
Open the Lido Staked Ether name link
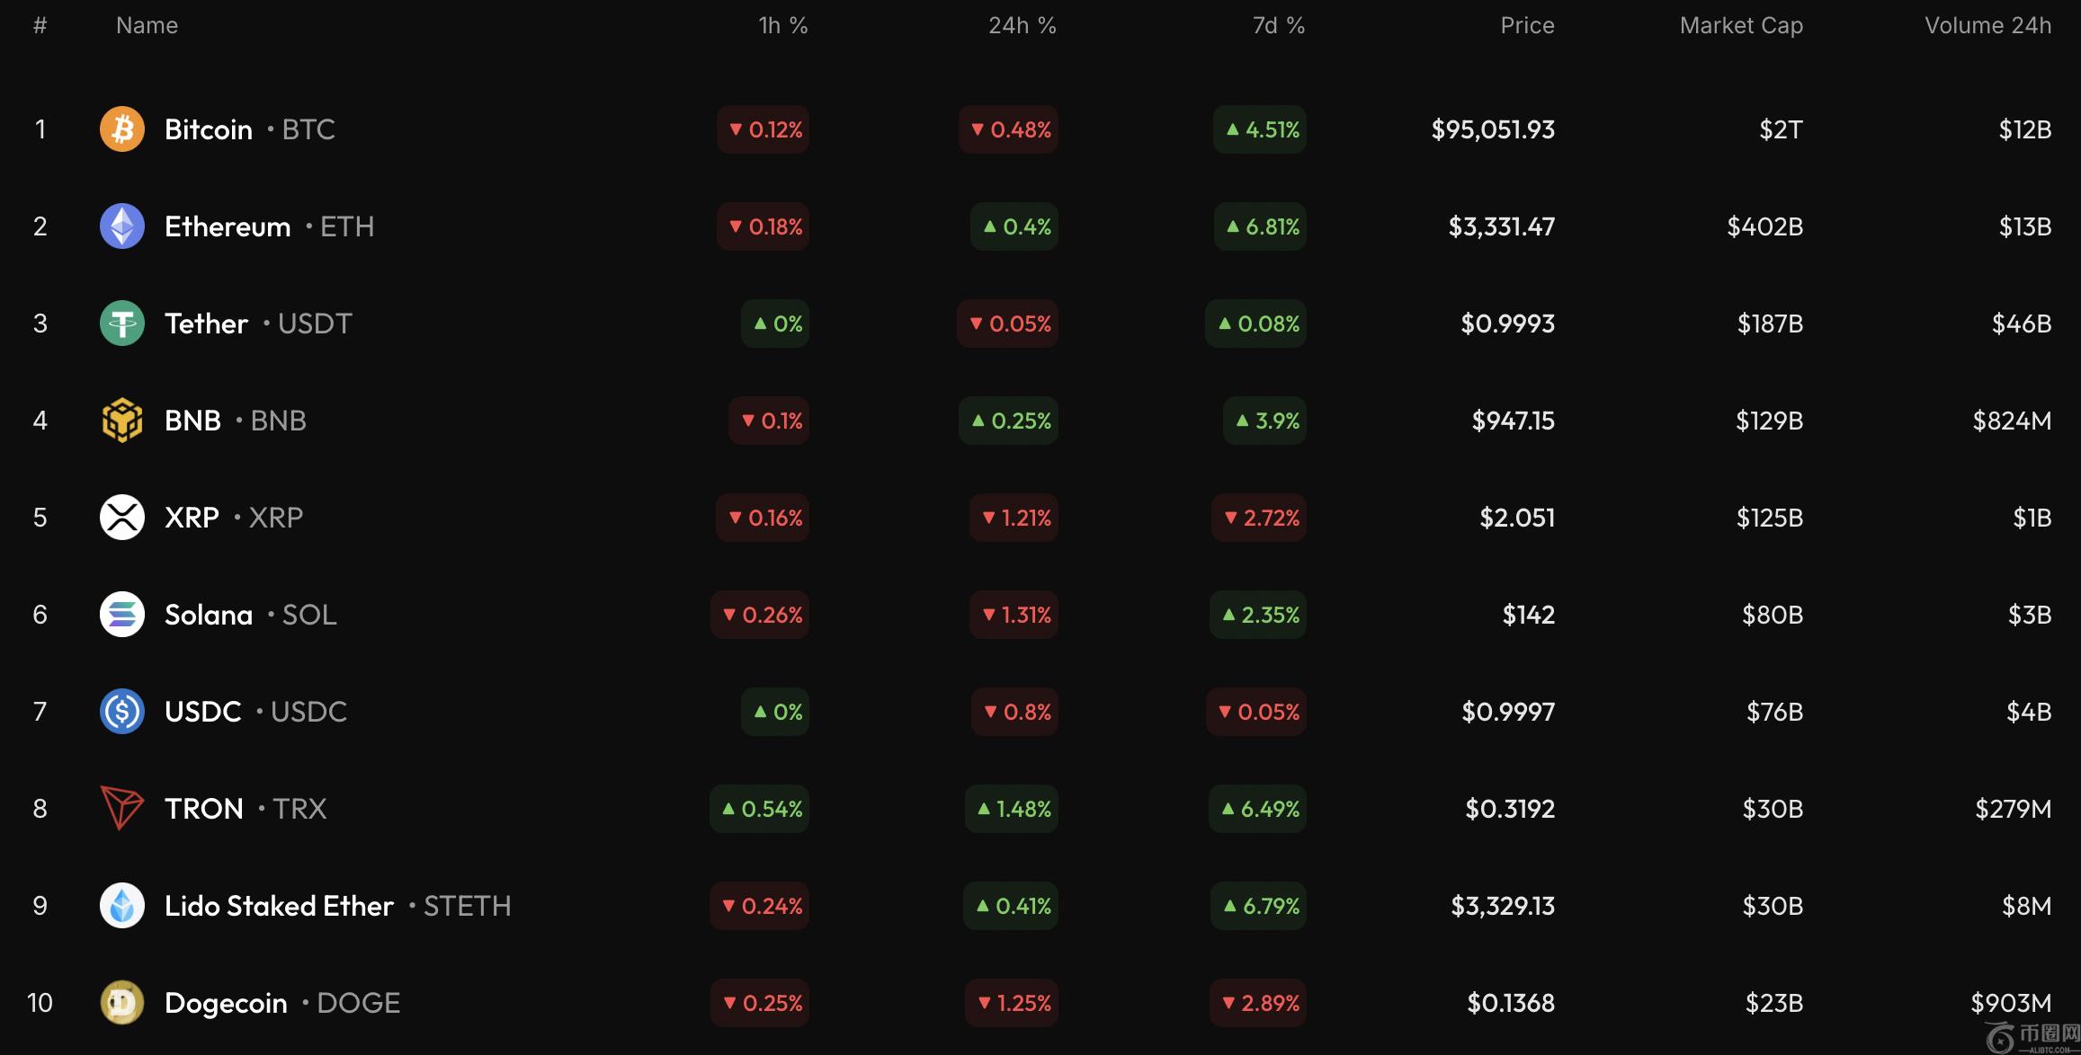click(x=279, y=906)
